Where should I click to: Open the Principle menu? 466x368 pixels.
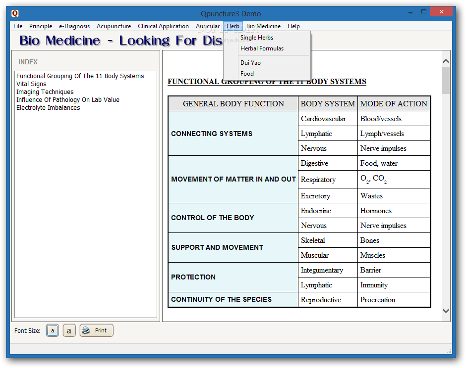[41, 26]
